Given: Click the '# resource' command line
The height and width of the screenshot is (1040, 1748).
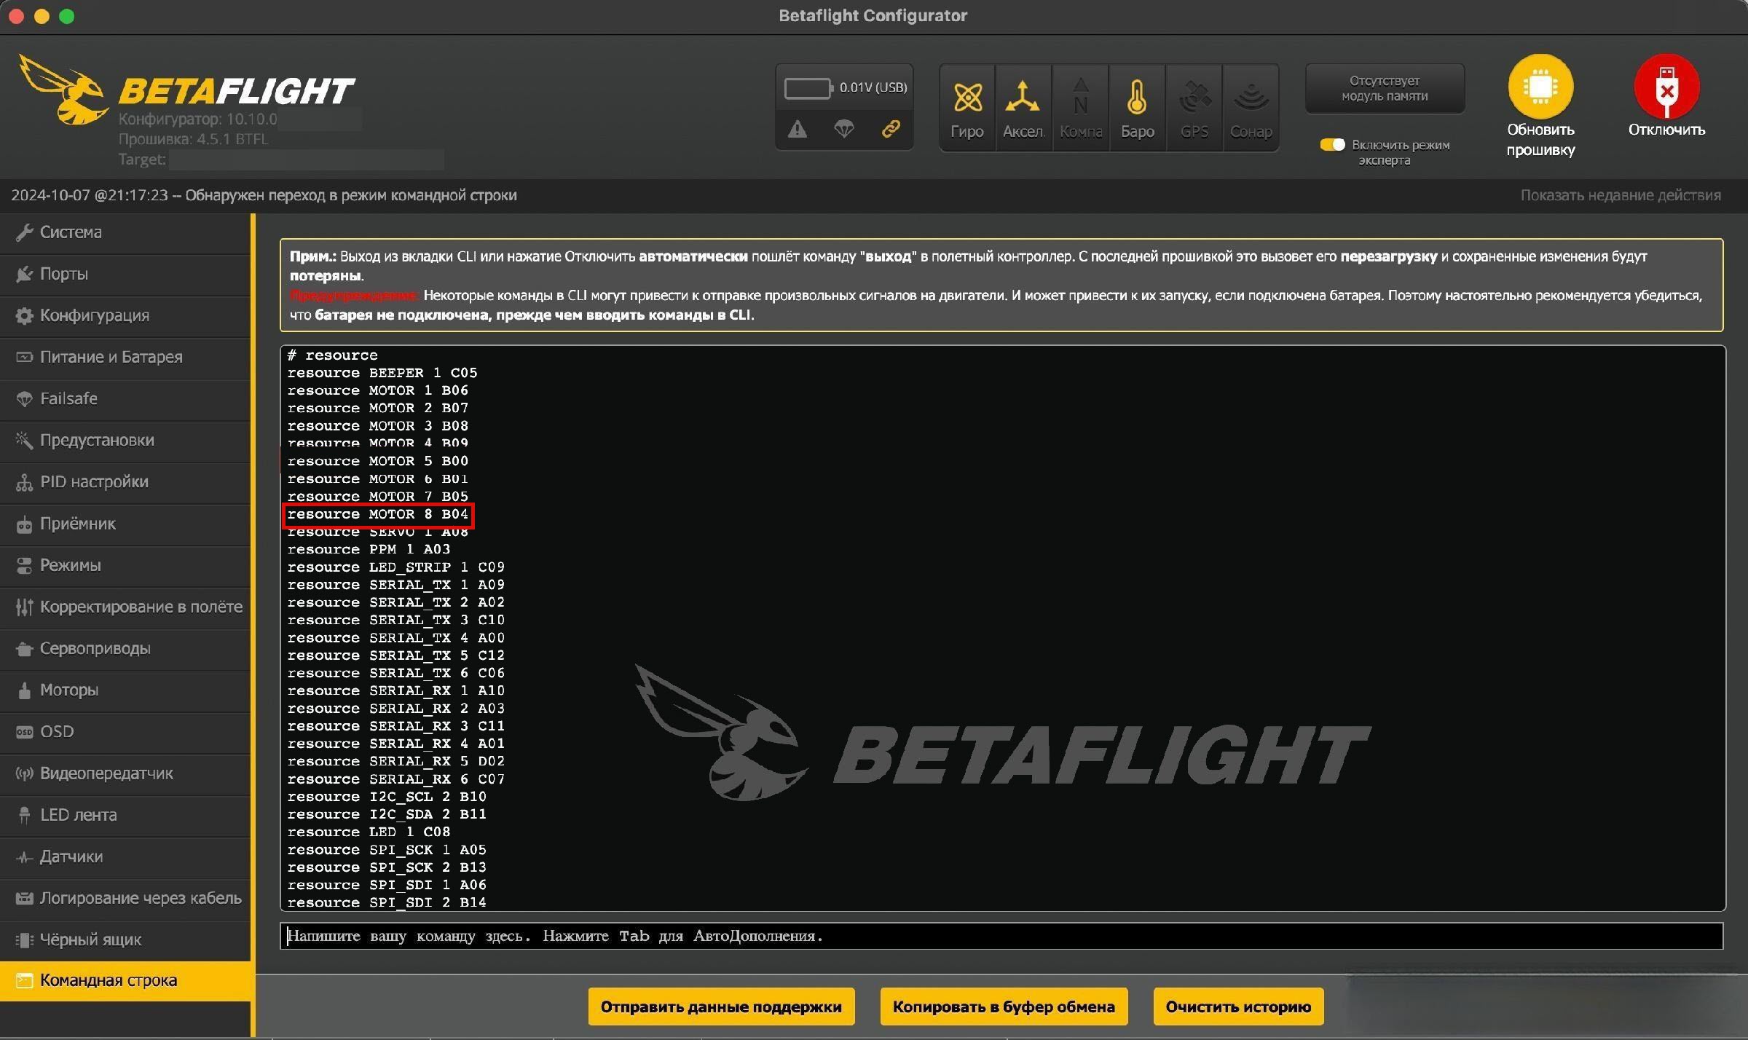Looking at the screenshot, I should [333, 355].
